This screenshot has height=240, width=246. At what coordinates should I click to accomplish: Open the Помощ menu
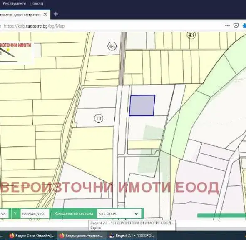tap(36, 3)
